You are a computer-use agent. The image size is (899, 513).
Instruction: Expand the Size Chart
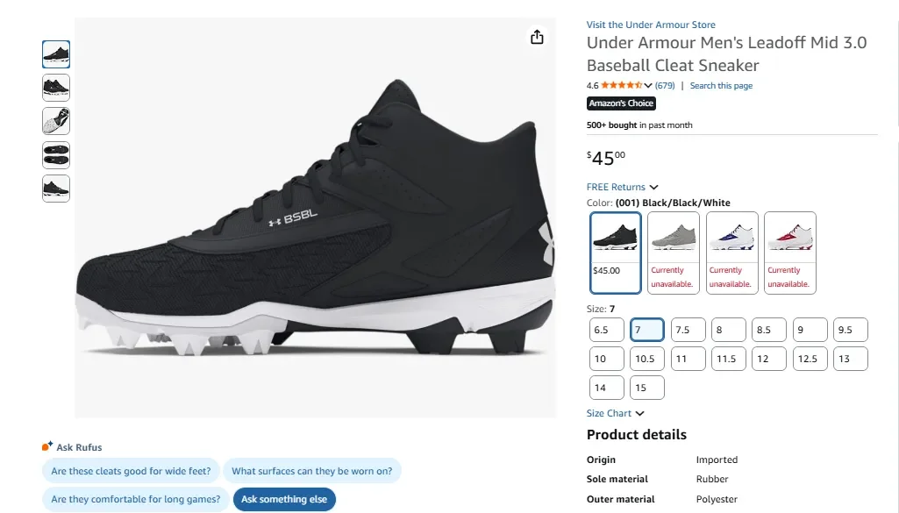(x=610, y=412)
